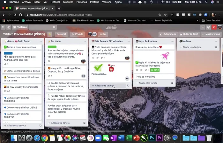Click the plus create button in Trello header
The width and height of the screenshot is (223, 143).
pyautogui.click(x=203, y=27)
